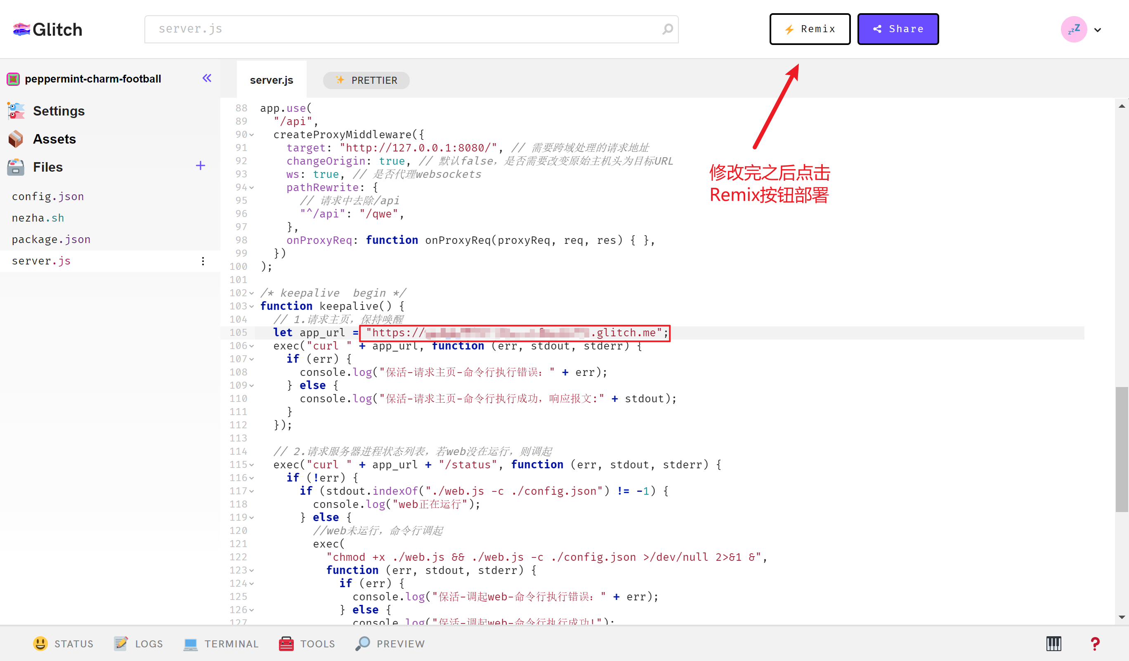Open the project avatar icon for peppermint-charm-football
The height and width of the screenshot is (661, 1129).
pos(13,79)
